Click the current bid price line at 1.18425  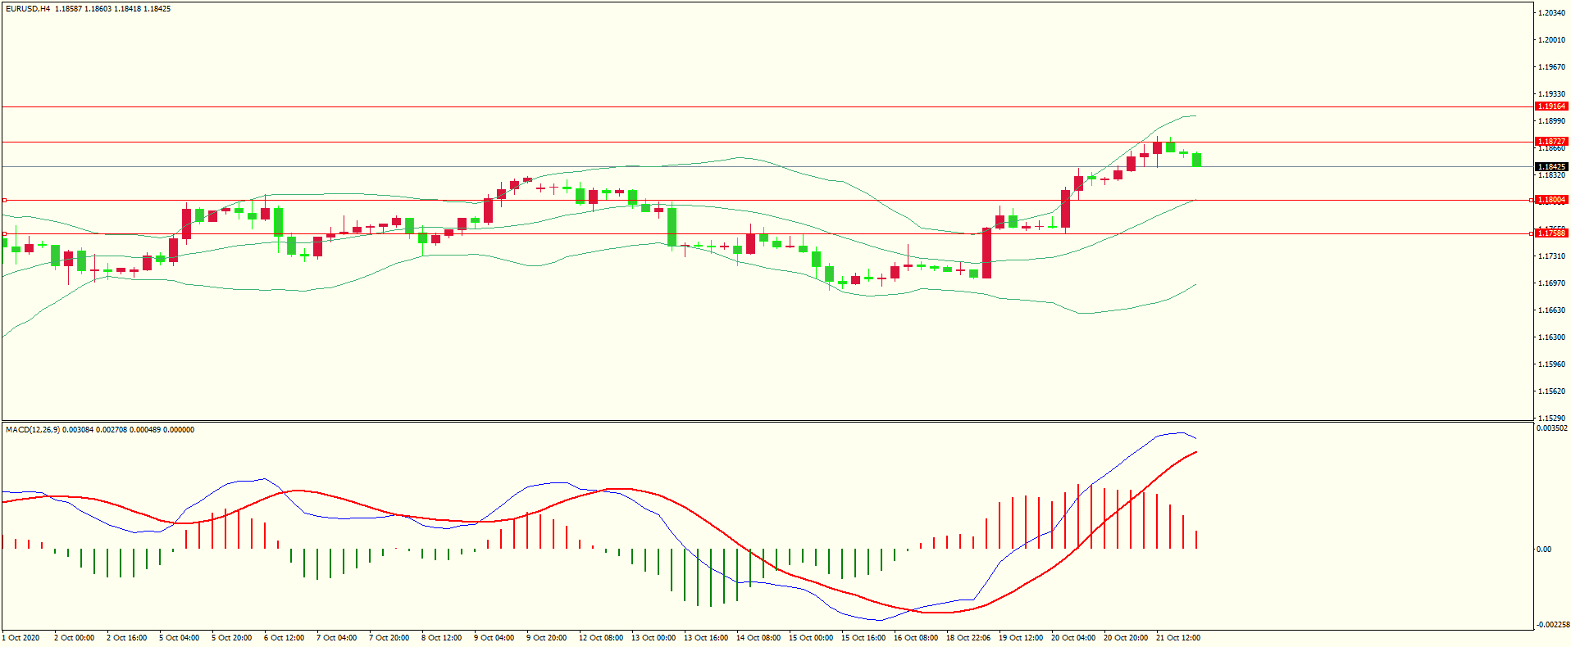(x=767, y=167)
